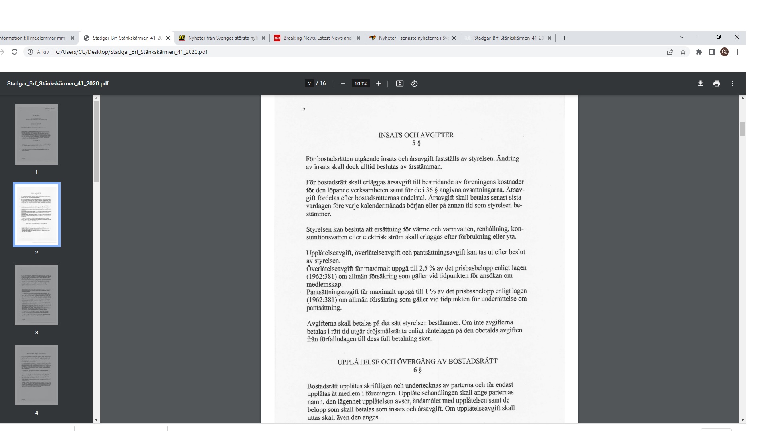Click the PDF page number field
Viewport: 766px width, 431px height.
click(x=309, y=83)
